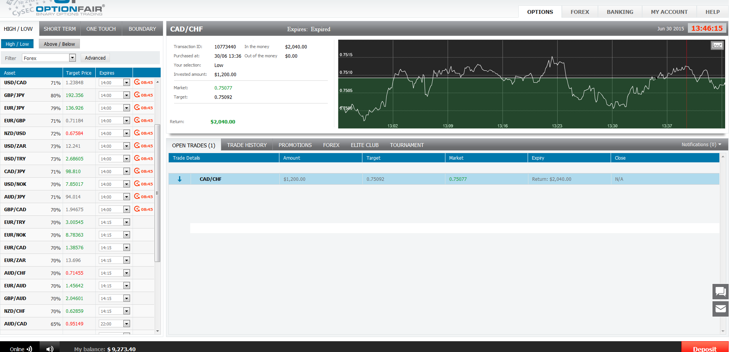The width and height of the screenshot is (729, 352).
Task: Open the Forex filter dropdown
Action: [x=72, y=58]
